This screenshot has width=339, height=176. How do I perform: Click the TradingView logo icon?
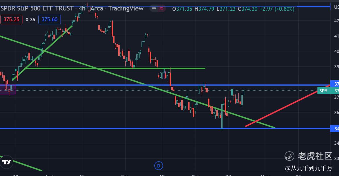[7, 162]
